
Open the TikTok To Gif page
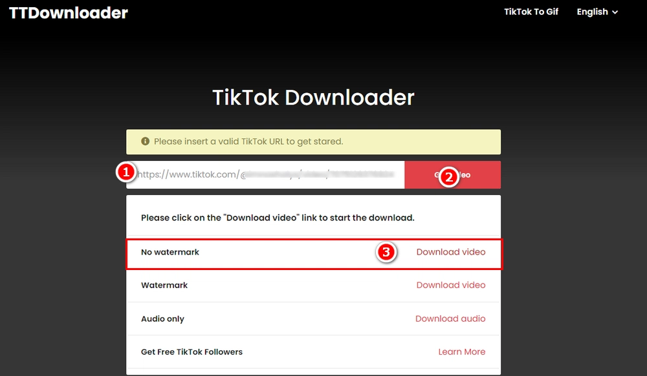[531, 12]
